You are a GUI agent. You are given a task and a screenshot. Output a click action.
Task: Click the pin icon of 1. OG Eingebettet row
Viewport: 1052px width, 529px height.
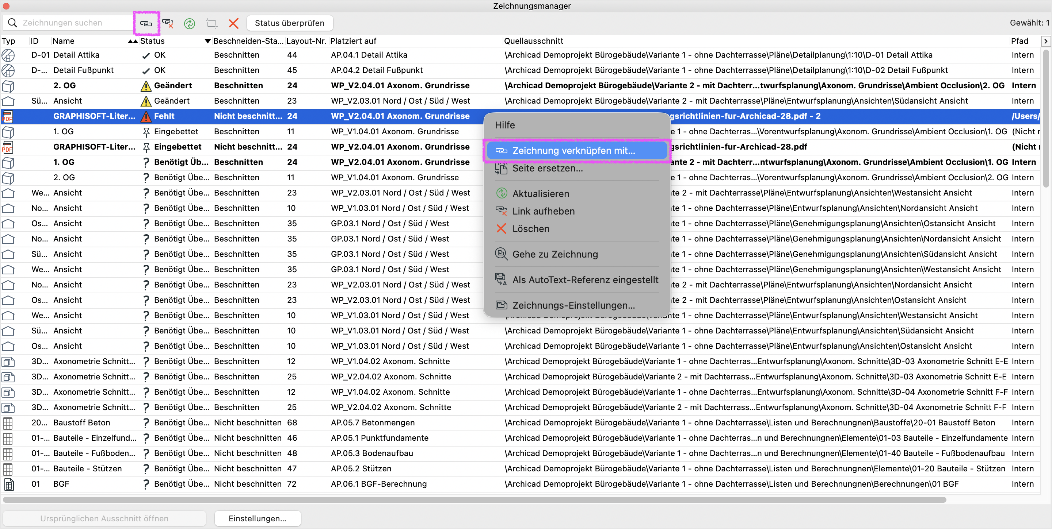point(146,132)
